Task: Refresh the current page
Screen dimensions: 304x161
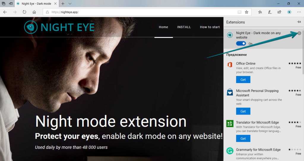Action: (x=24, y=12)
